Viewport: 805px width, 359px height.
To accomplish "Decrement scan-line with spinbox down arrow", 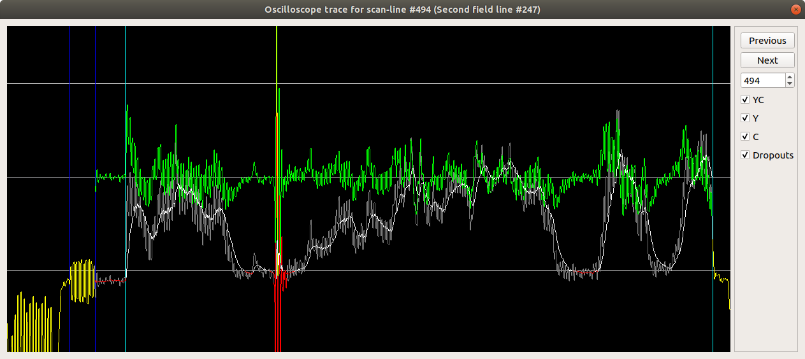I will coord(790,84).
